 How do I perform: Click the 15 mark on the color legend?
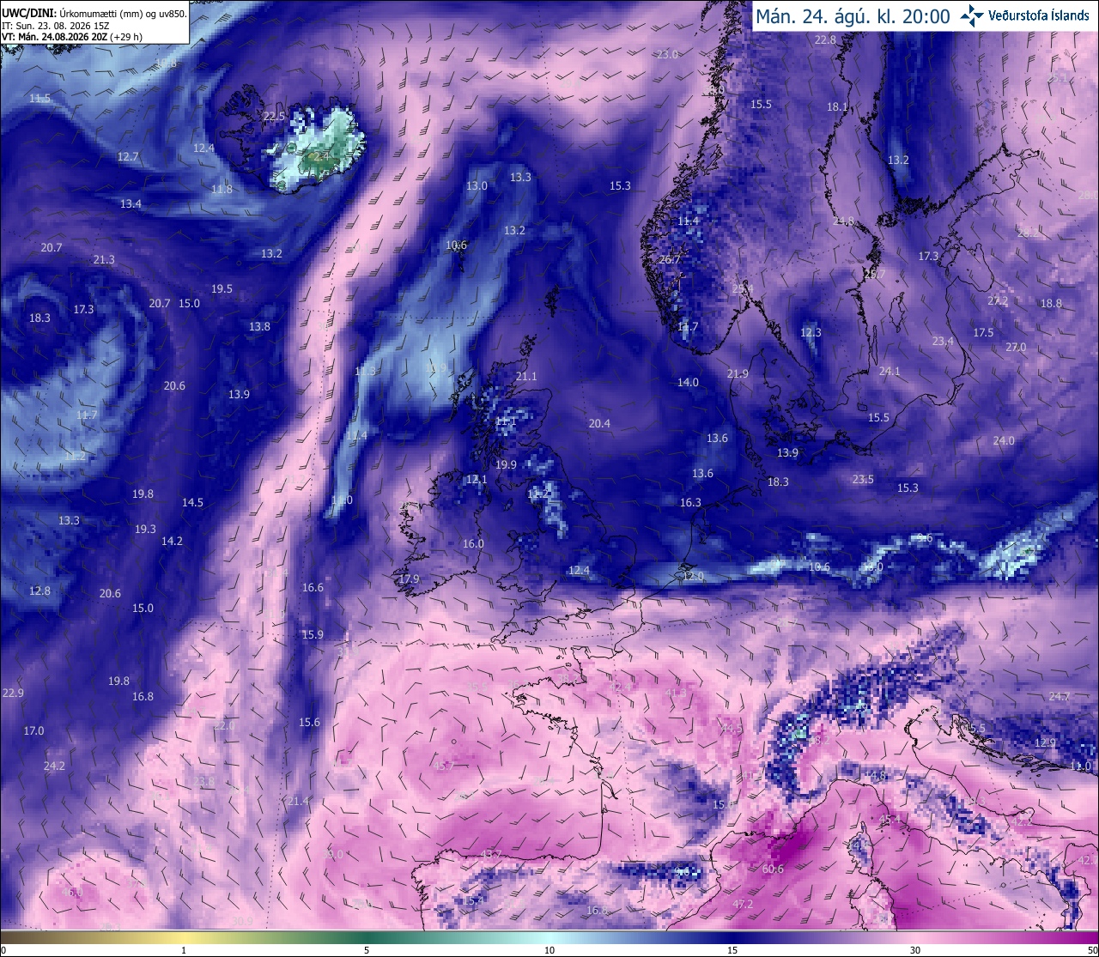[x=732, y=949]
